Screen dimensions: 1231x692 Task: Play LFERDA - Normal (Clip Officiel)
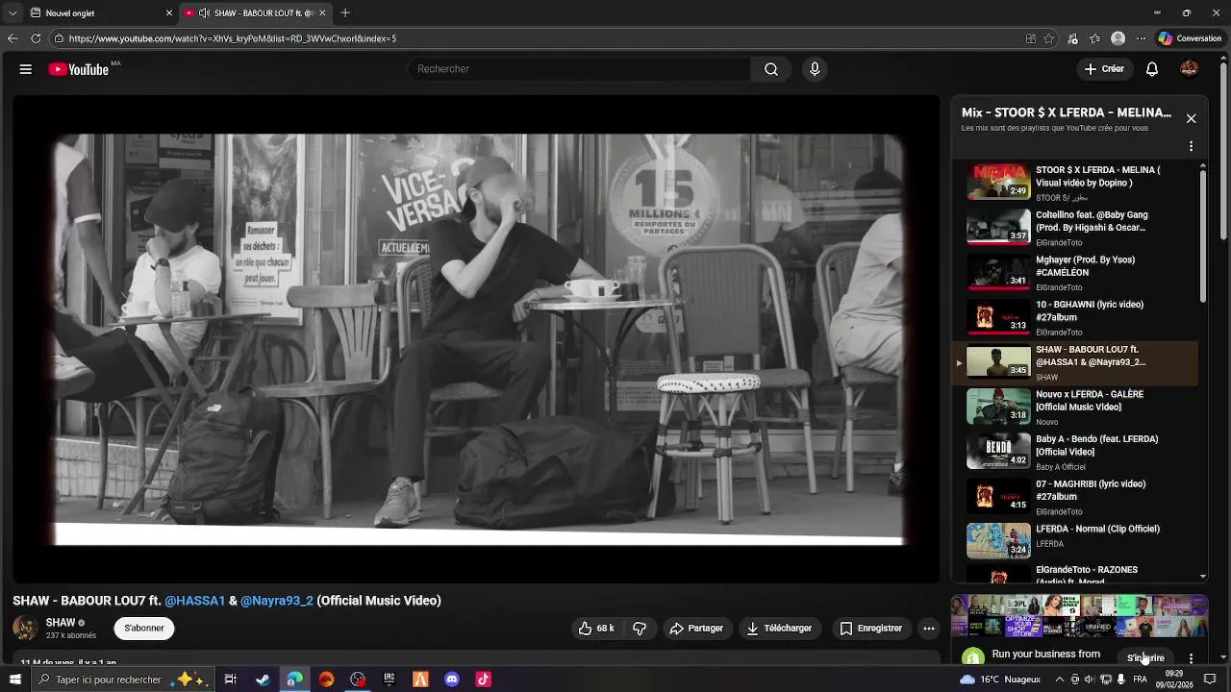tap(1074, 541)
